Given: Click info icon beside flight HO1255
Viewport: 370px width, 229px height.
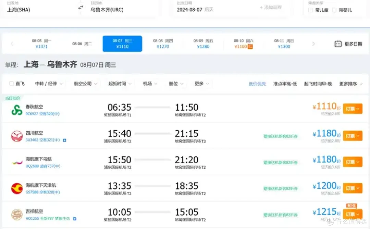Looking at the screenshot, I should coord(75,219).
